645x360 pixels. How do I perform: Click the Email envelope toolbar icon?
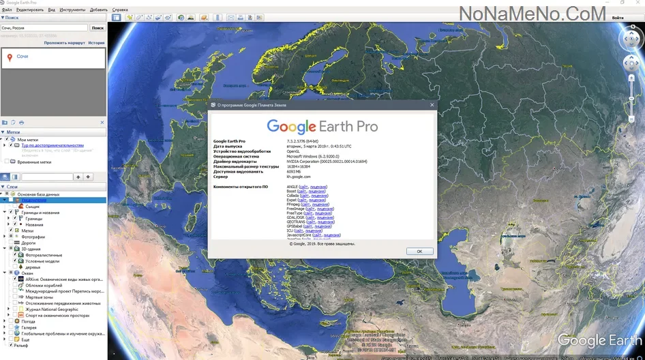click(x=231, y=17)
